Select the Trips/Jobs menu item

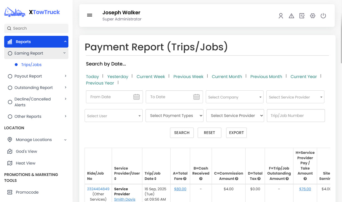32,64
